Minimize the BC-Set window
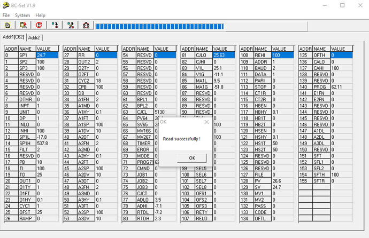Viewport: 369px width, 238px height. 325,5
